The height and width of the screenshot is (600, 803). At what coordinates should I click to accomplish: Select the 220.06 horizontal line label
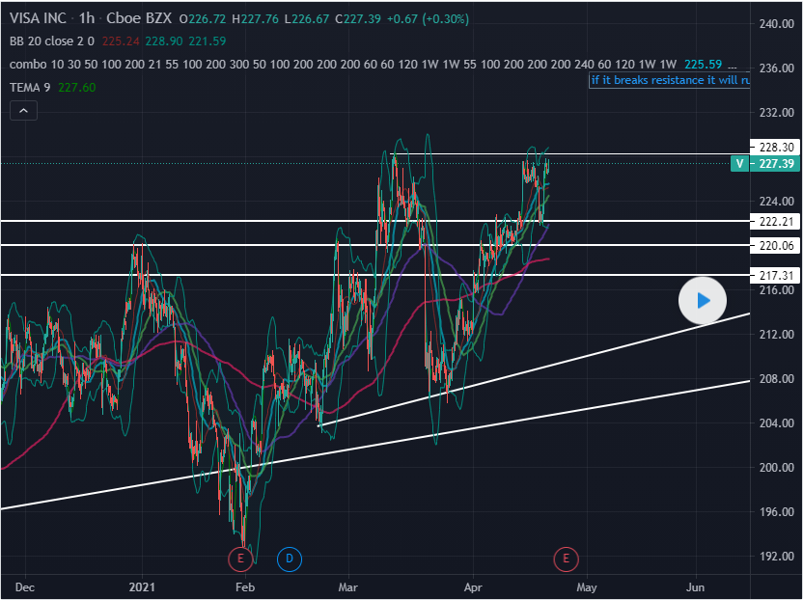[x=777, y=246]
